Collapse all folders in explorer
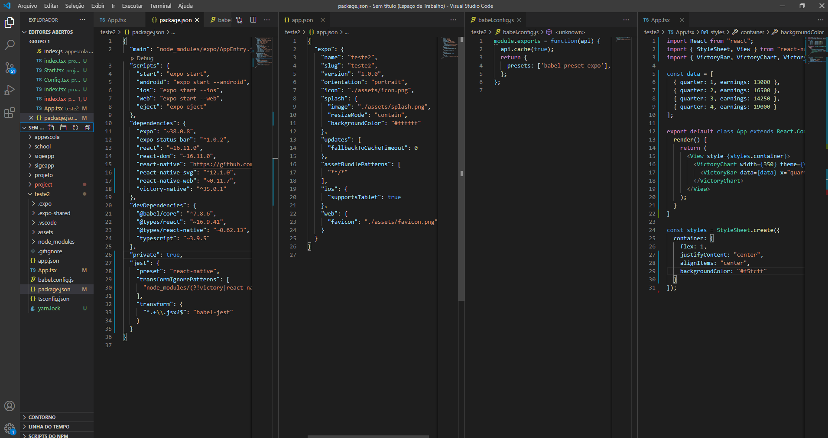Viewport: 828px width, 438px height. [88, 128]
